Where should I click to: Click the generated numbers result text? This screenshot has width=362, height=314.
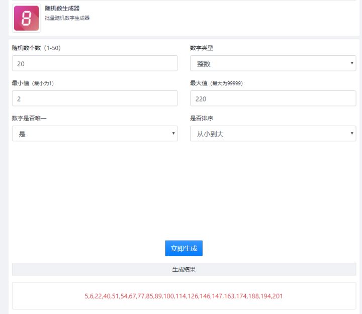tap(184, 296)
